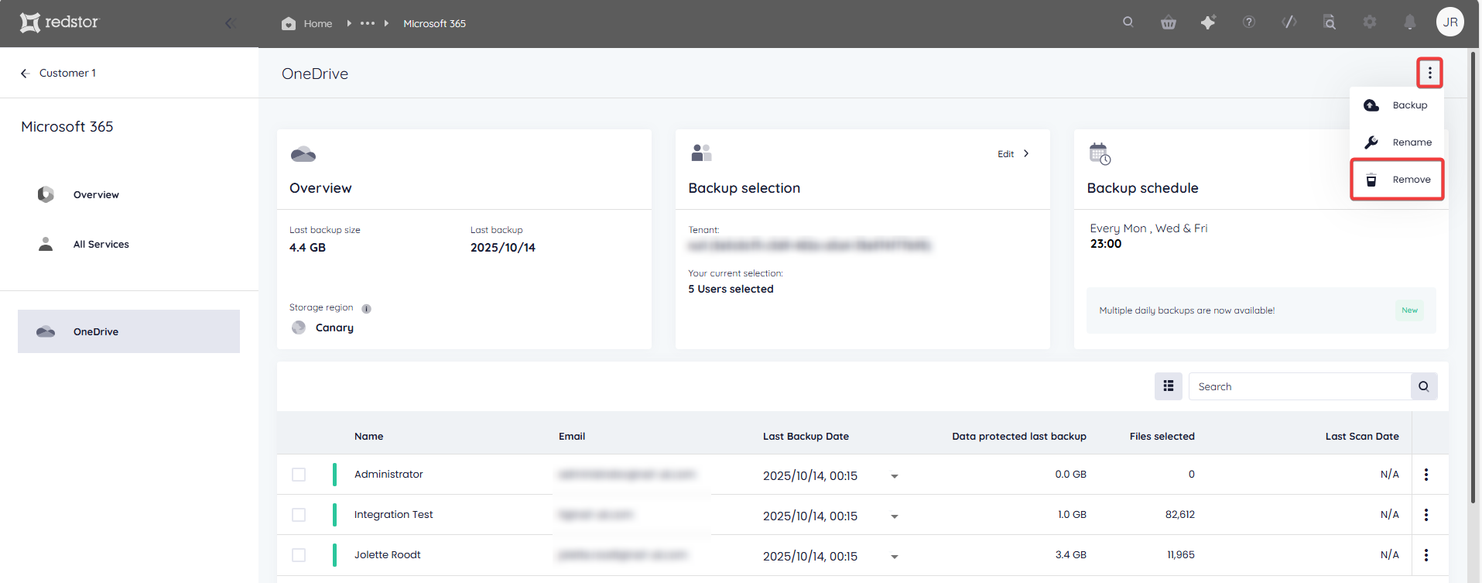The height and width of the screenshot is (583, 1482).
Task: Select Rename from the dropdown menu
Action: pos(1397,142)
